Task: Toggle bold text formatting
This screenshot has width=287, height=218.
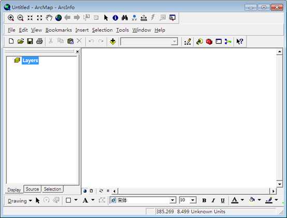Action: (x=204, y=200)
